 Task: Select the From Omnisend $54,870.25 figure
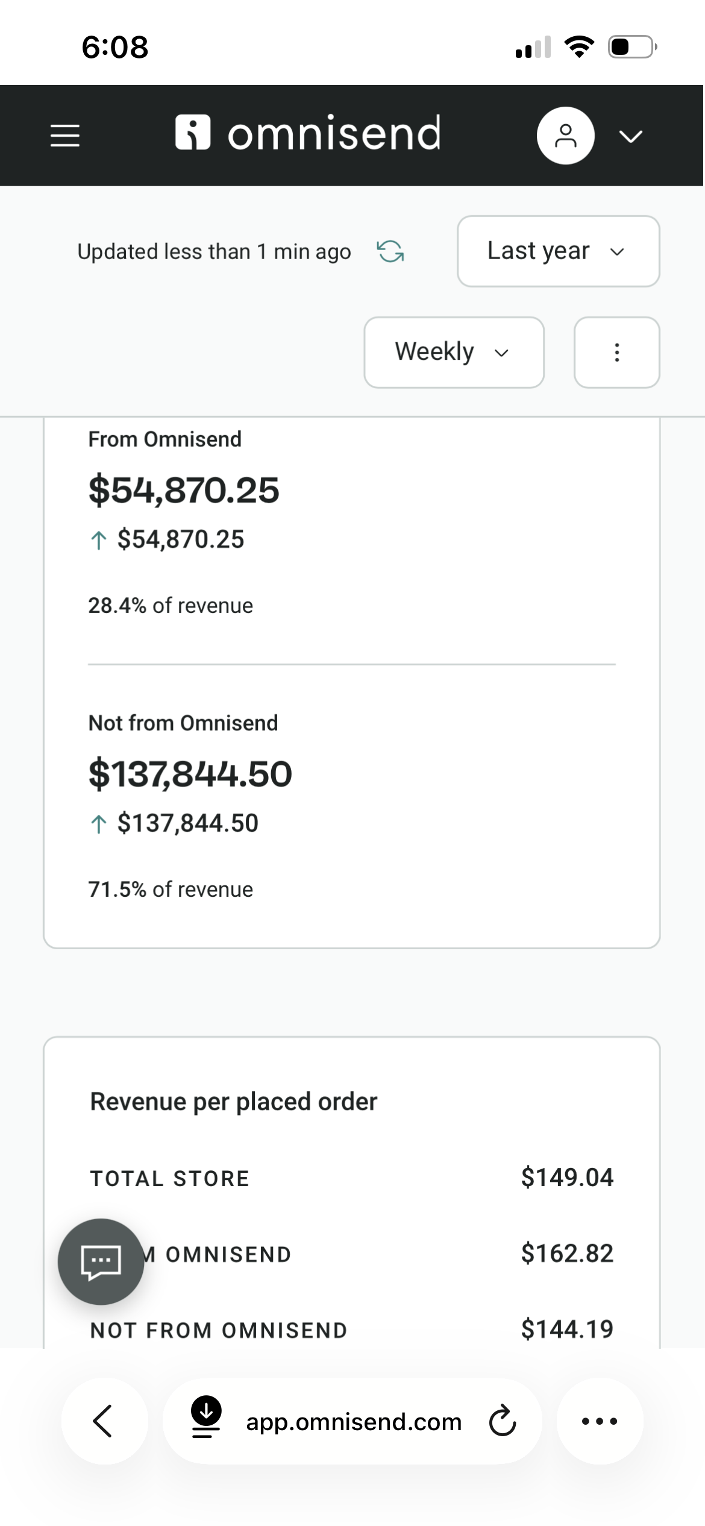[x=184, y=490]
